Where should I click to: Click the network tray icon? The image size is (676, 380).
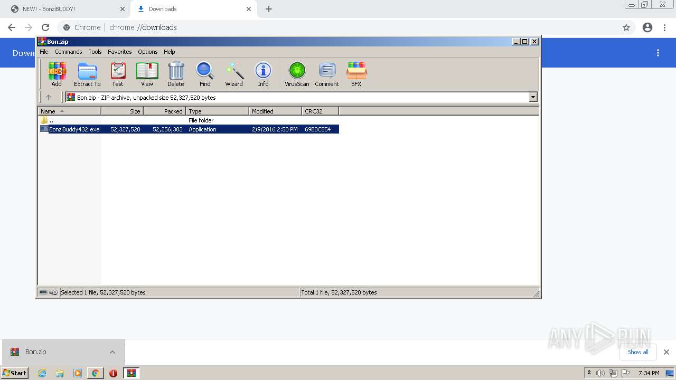[613, 373]
